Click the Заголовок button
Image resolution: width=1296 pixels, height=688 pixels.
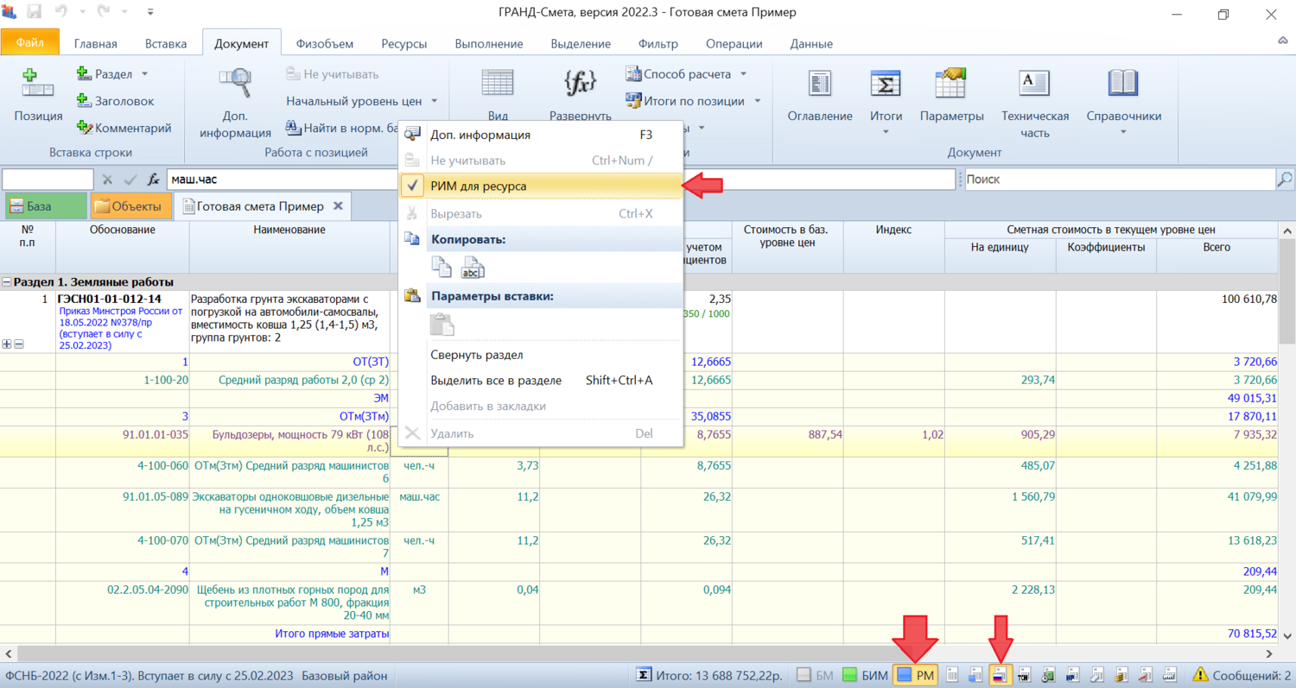click(115, 101)
